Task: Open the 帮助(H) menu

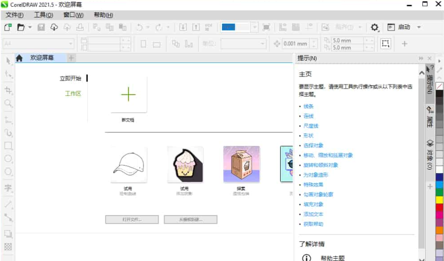Action: [x=104, y=15]
